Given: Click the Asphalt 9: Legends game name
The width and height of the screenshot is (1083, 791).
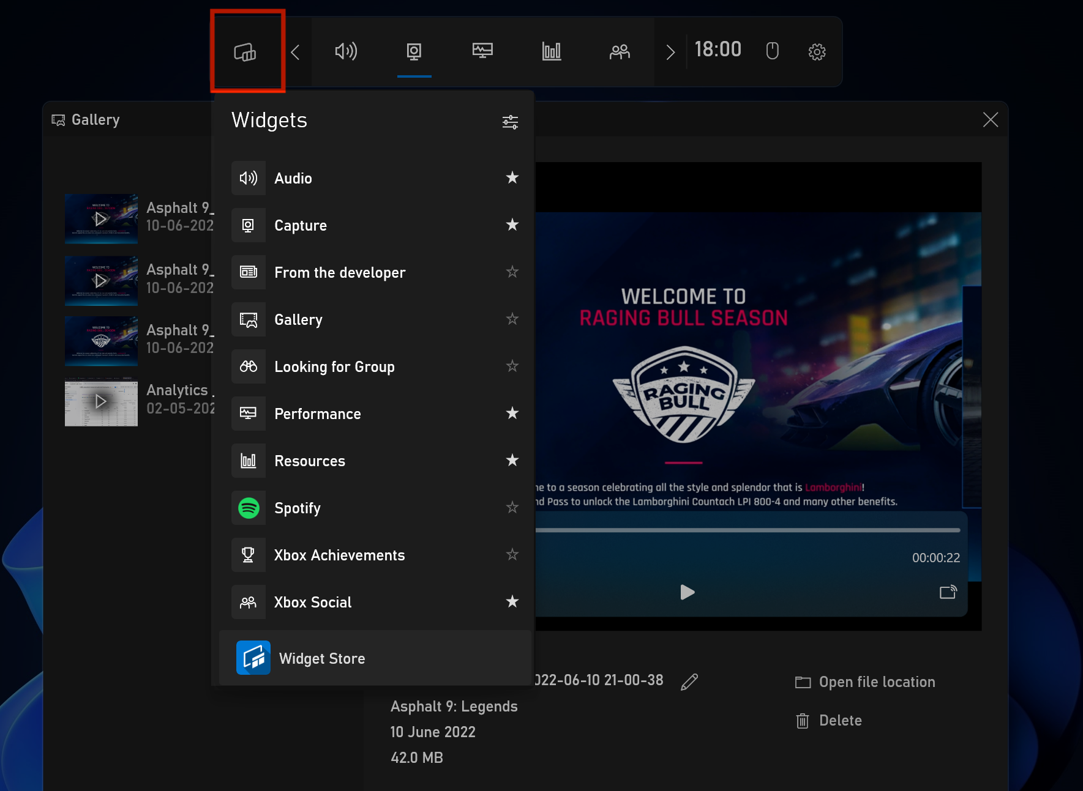Looking at the screenshot, I should pos(454,707).
